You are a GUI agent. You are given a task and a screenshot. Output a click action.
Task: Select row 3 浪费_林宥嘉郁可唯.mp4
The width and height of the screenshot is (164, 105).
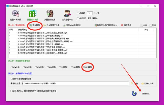click(82, 39)
